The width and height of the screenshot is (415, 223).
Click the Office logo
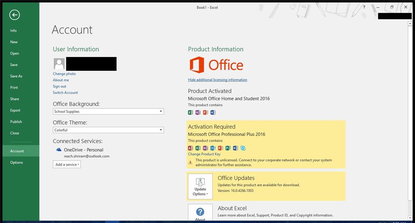pos(216,65)
